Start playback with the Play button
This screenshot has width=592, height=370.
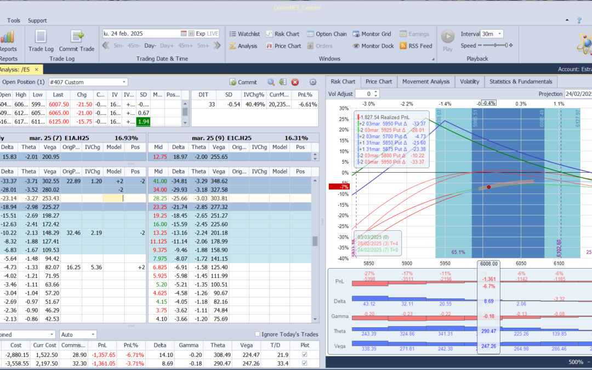pos(448,41)
